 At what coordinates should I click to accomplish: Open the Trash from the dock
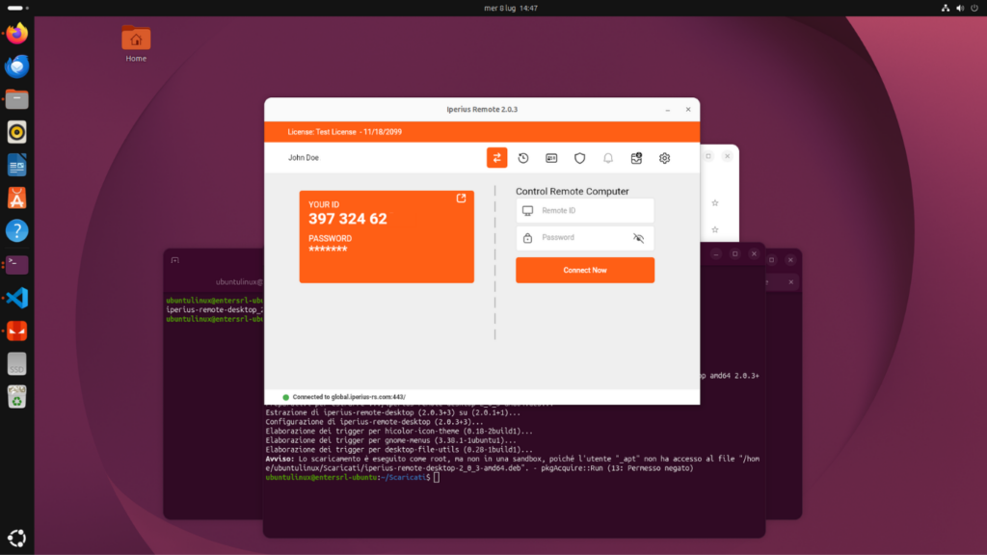tap(17, 397)
